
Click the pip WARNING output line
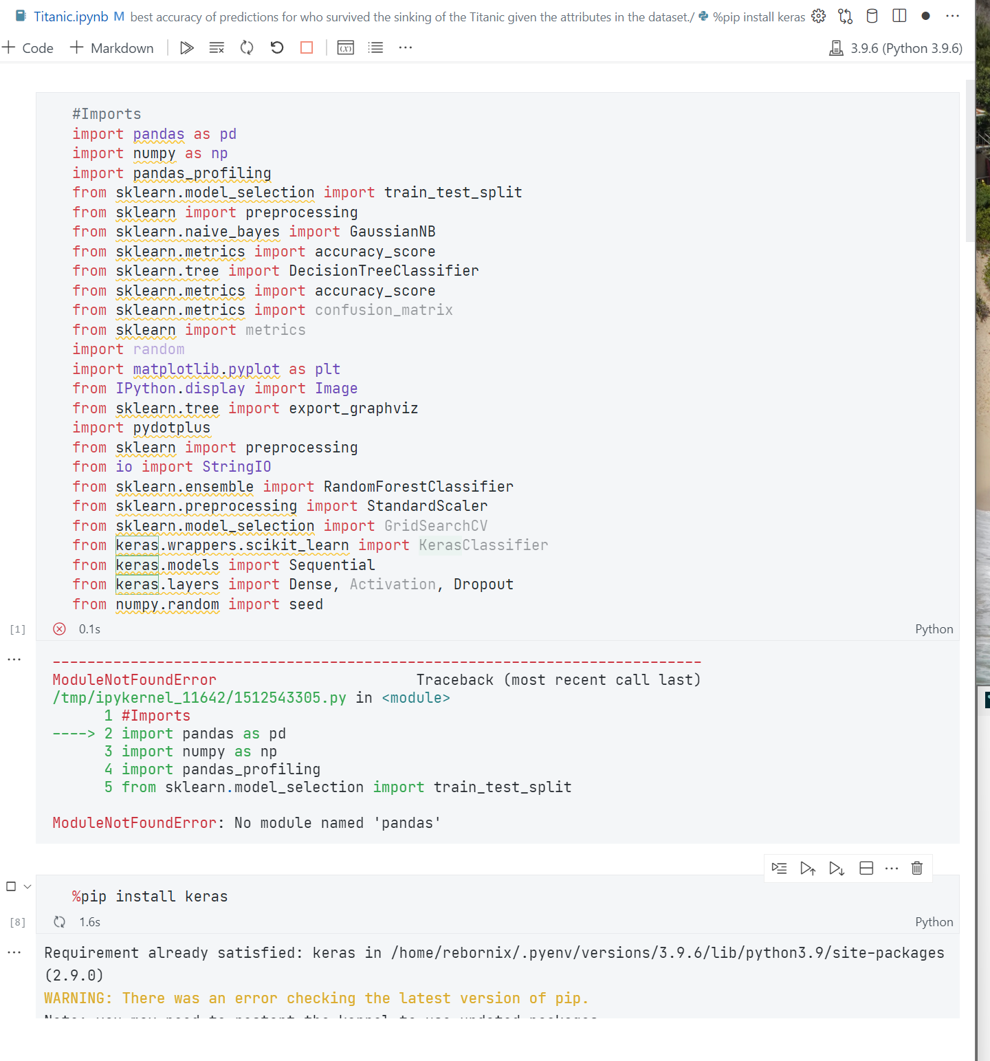click(x=316, y=998)
